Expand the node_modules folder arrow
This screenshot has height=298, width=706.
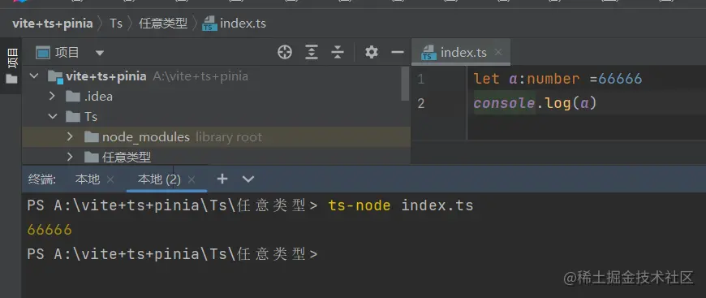click(70, 136)
